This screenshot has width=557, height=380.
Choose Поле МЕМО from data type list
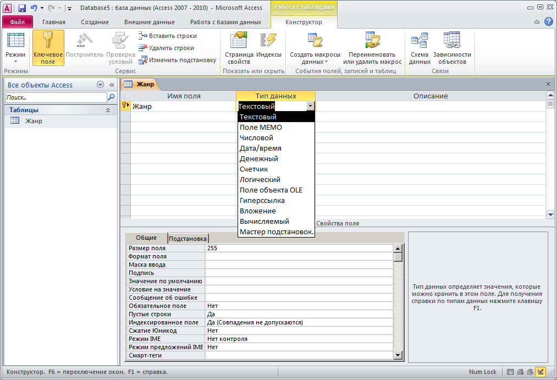[x=276, y=127]
